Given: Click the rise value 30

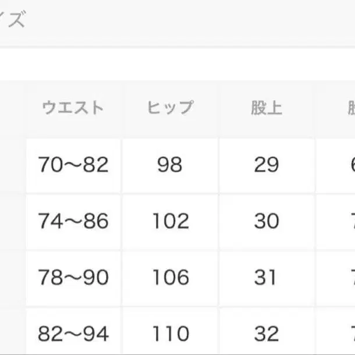Looking at the screenshot, I should point(267,222).
